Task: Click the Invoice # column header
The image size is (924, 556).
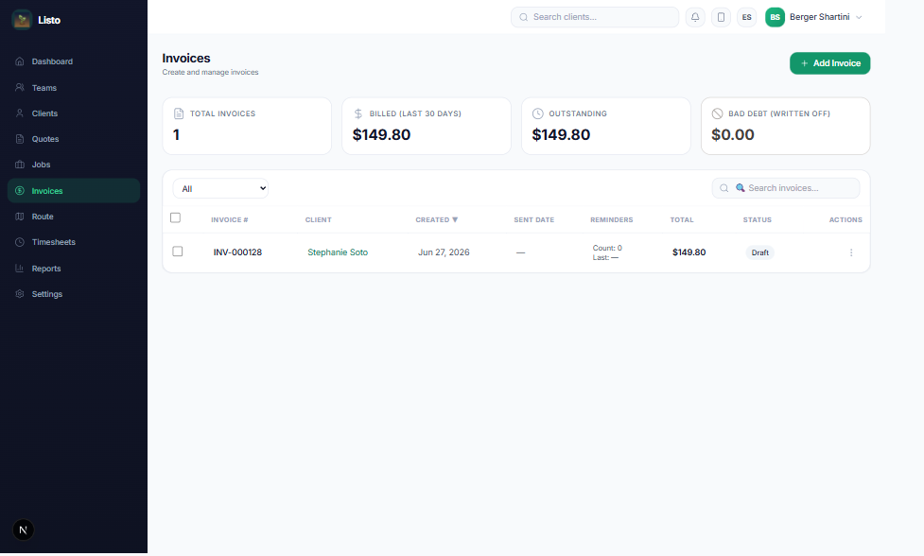Action: point(229,219)
